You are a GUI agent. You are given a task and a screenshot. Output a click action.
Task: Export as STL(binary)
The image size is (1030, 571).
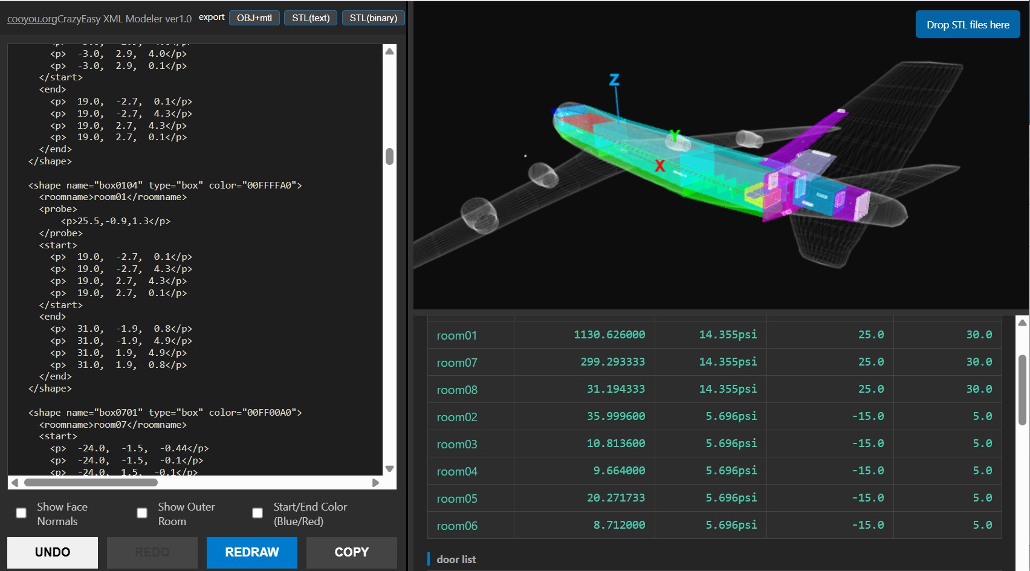pyautogui.click(x=373, y=18)
